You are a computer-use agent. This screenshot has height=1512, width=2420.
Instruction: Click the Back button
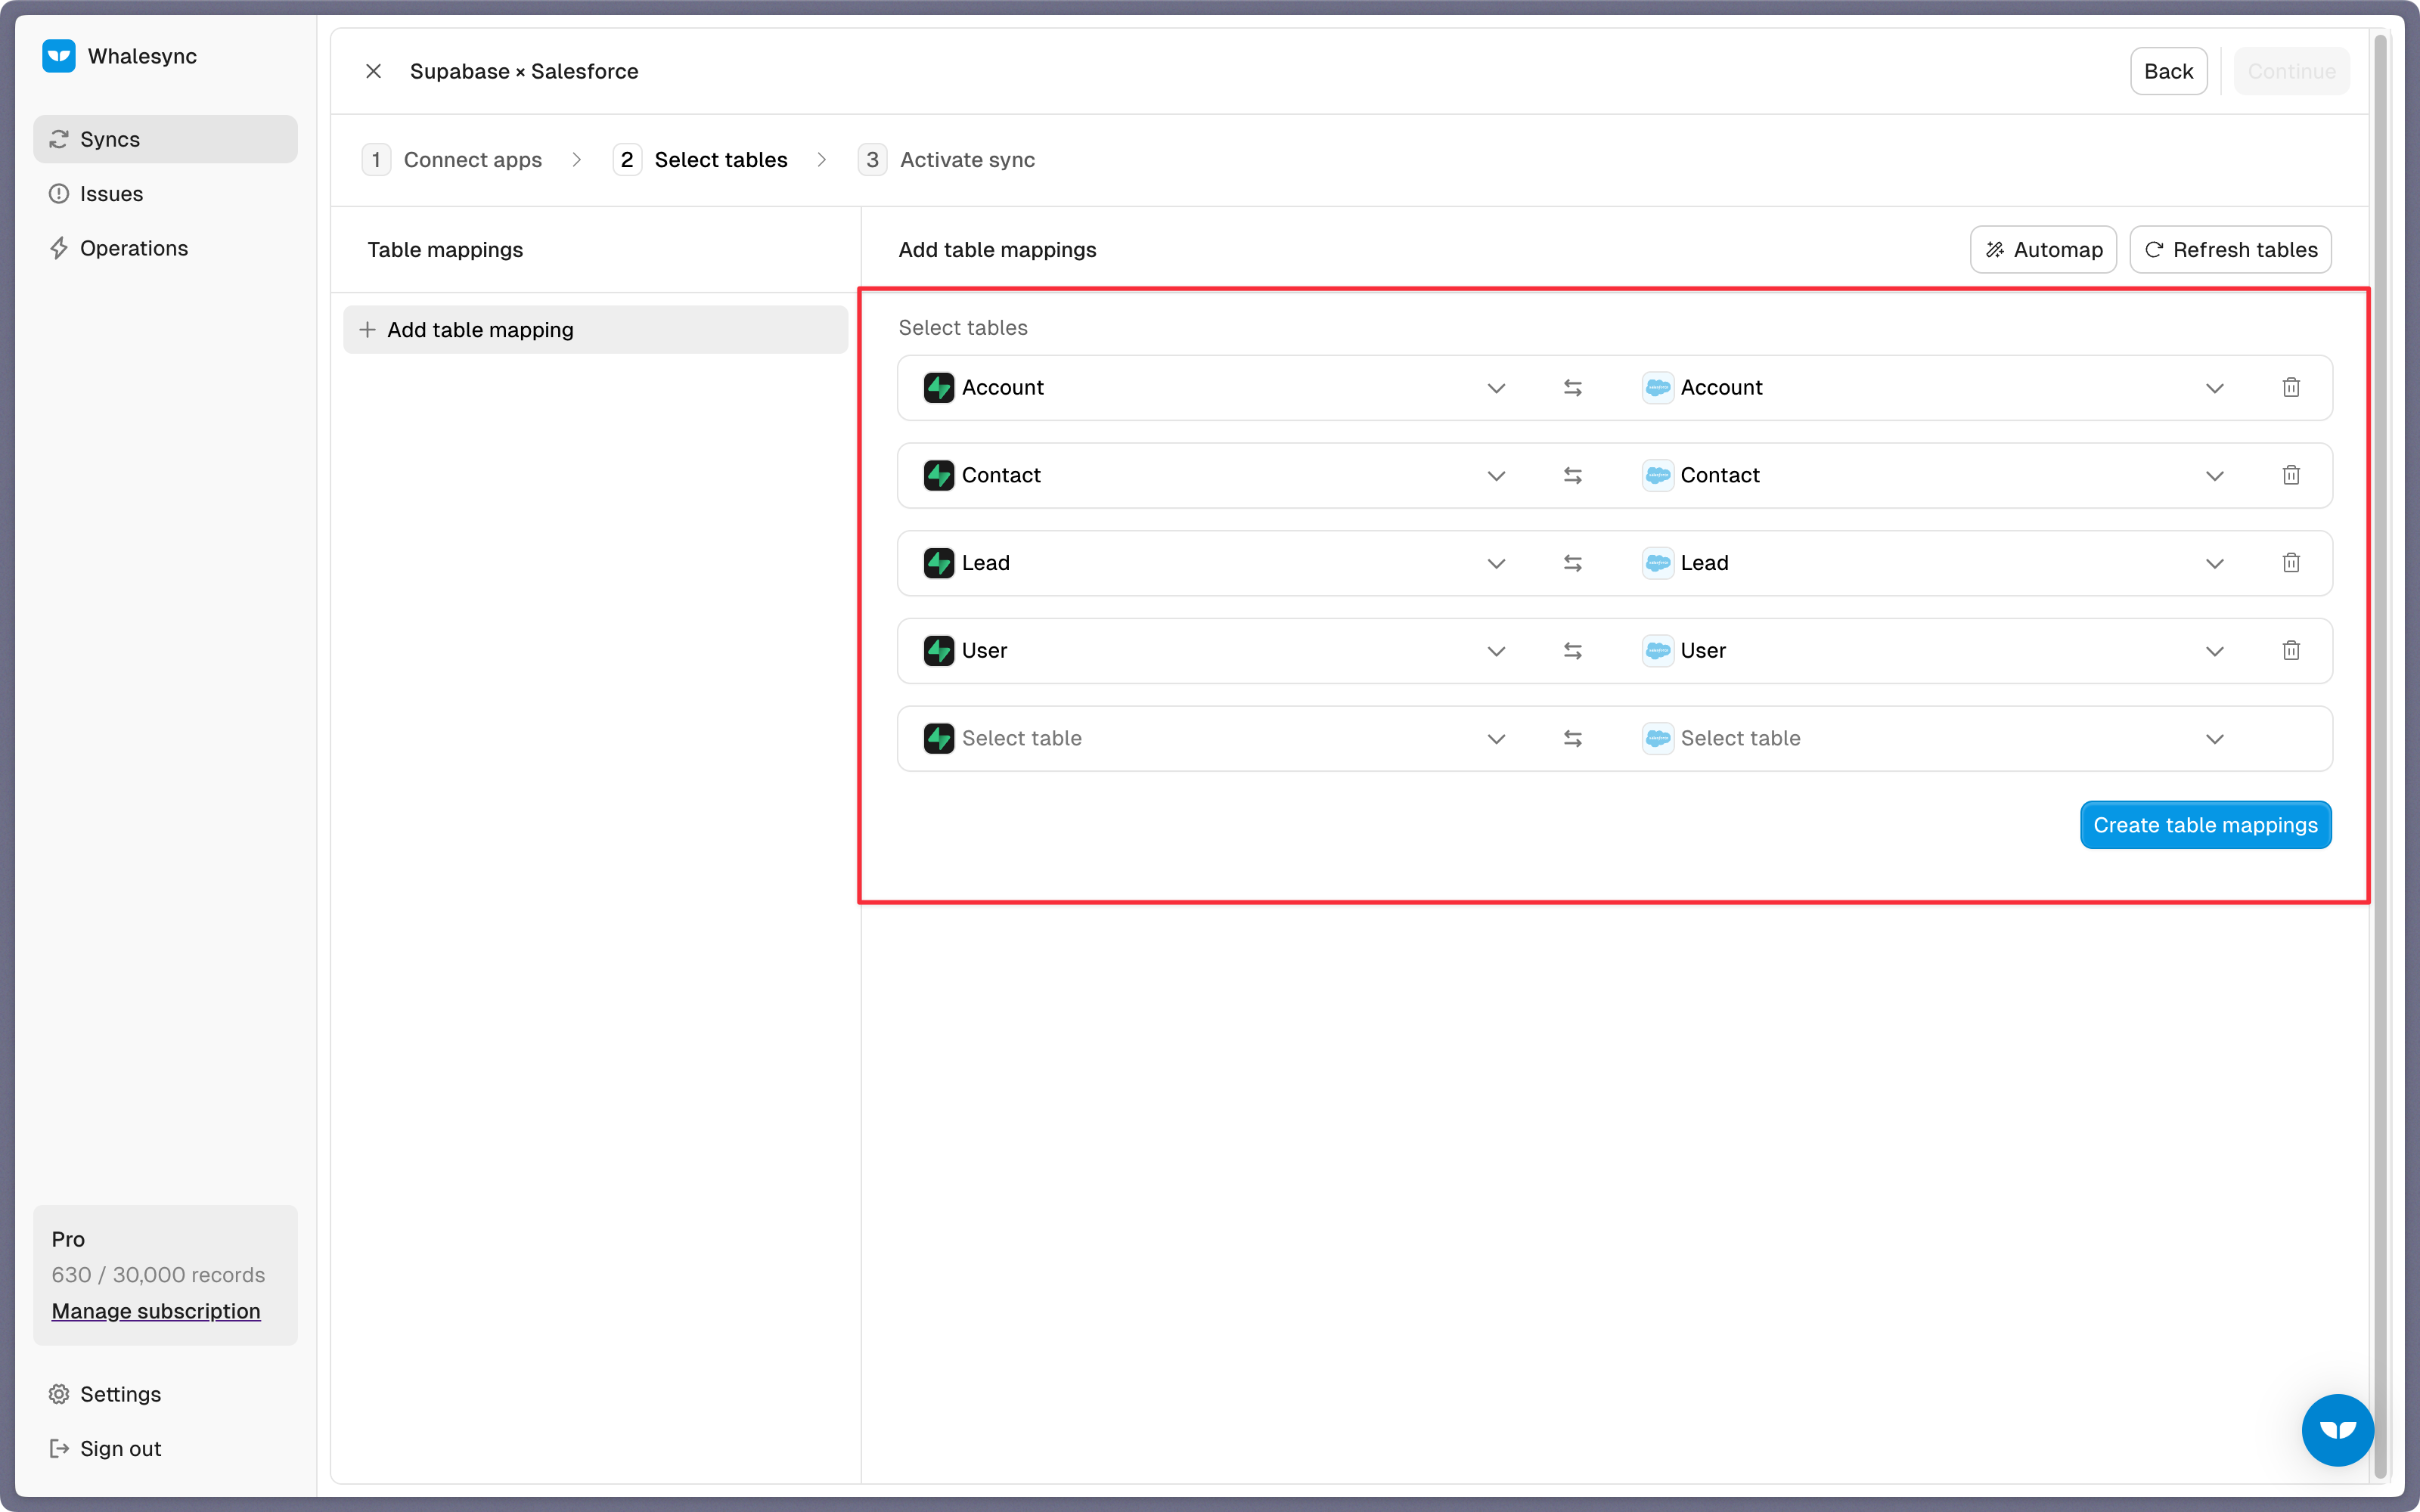pyautogui.click(x=2168, y=71)
